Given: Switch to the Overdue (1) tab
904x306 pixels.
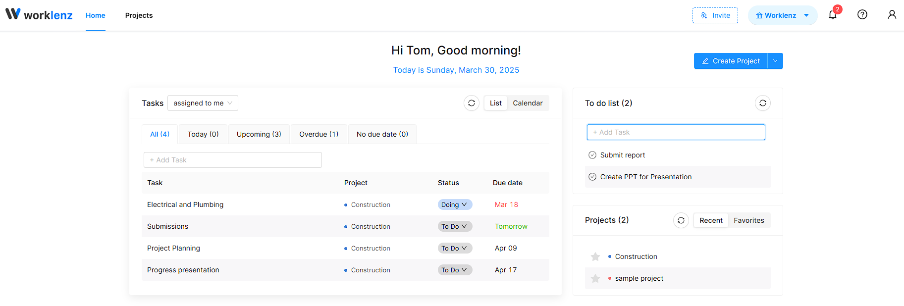Looking at the screenshot, I should (319, 134).
